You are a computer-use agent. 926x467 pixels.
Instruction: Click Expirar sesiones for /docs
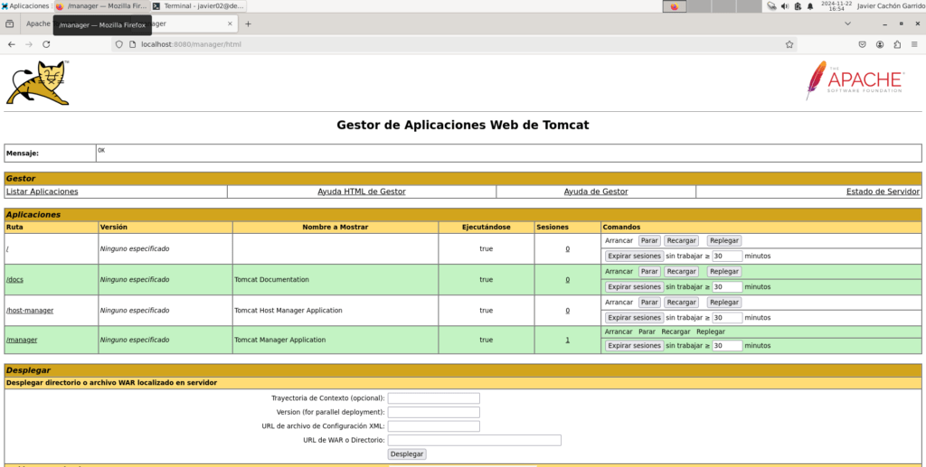coord(634,286)
